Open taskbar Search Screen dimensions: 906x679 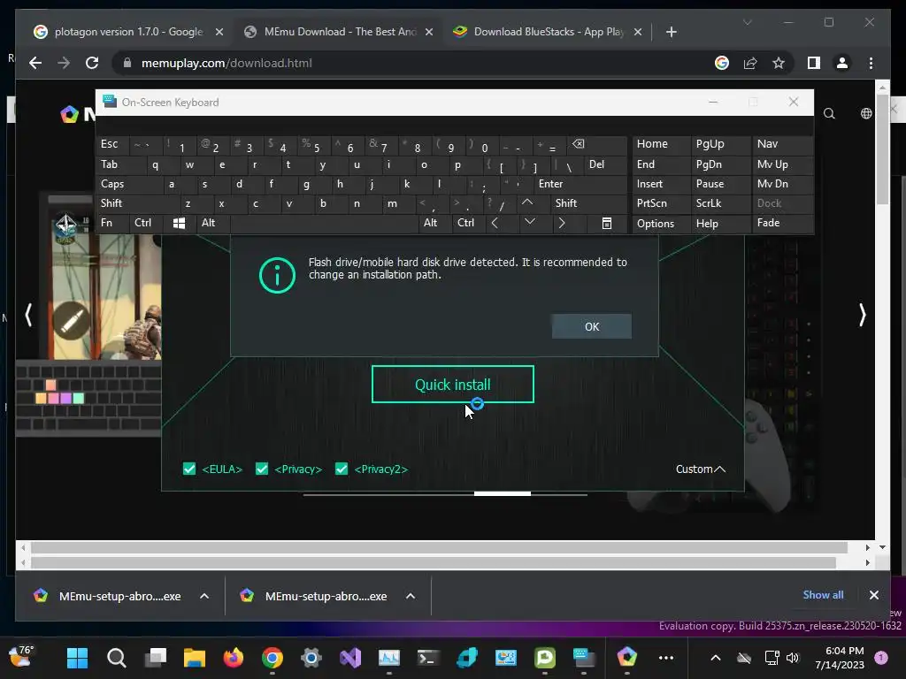click(117, 657)
